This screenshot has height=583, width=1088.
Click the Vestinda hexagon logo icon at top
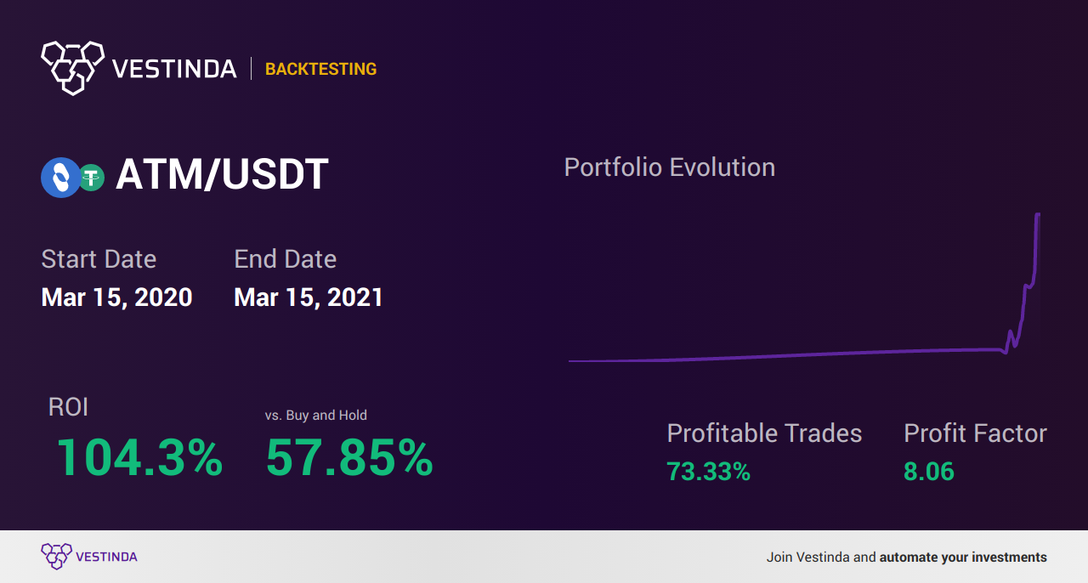[72, 67]
